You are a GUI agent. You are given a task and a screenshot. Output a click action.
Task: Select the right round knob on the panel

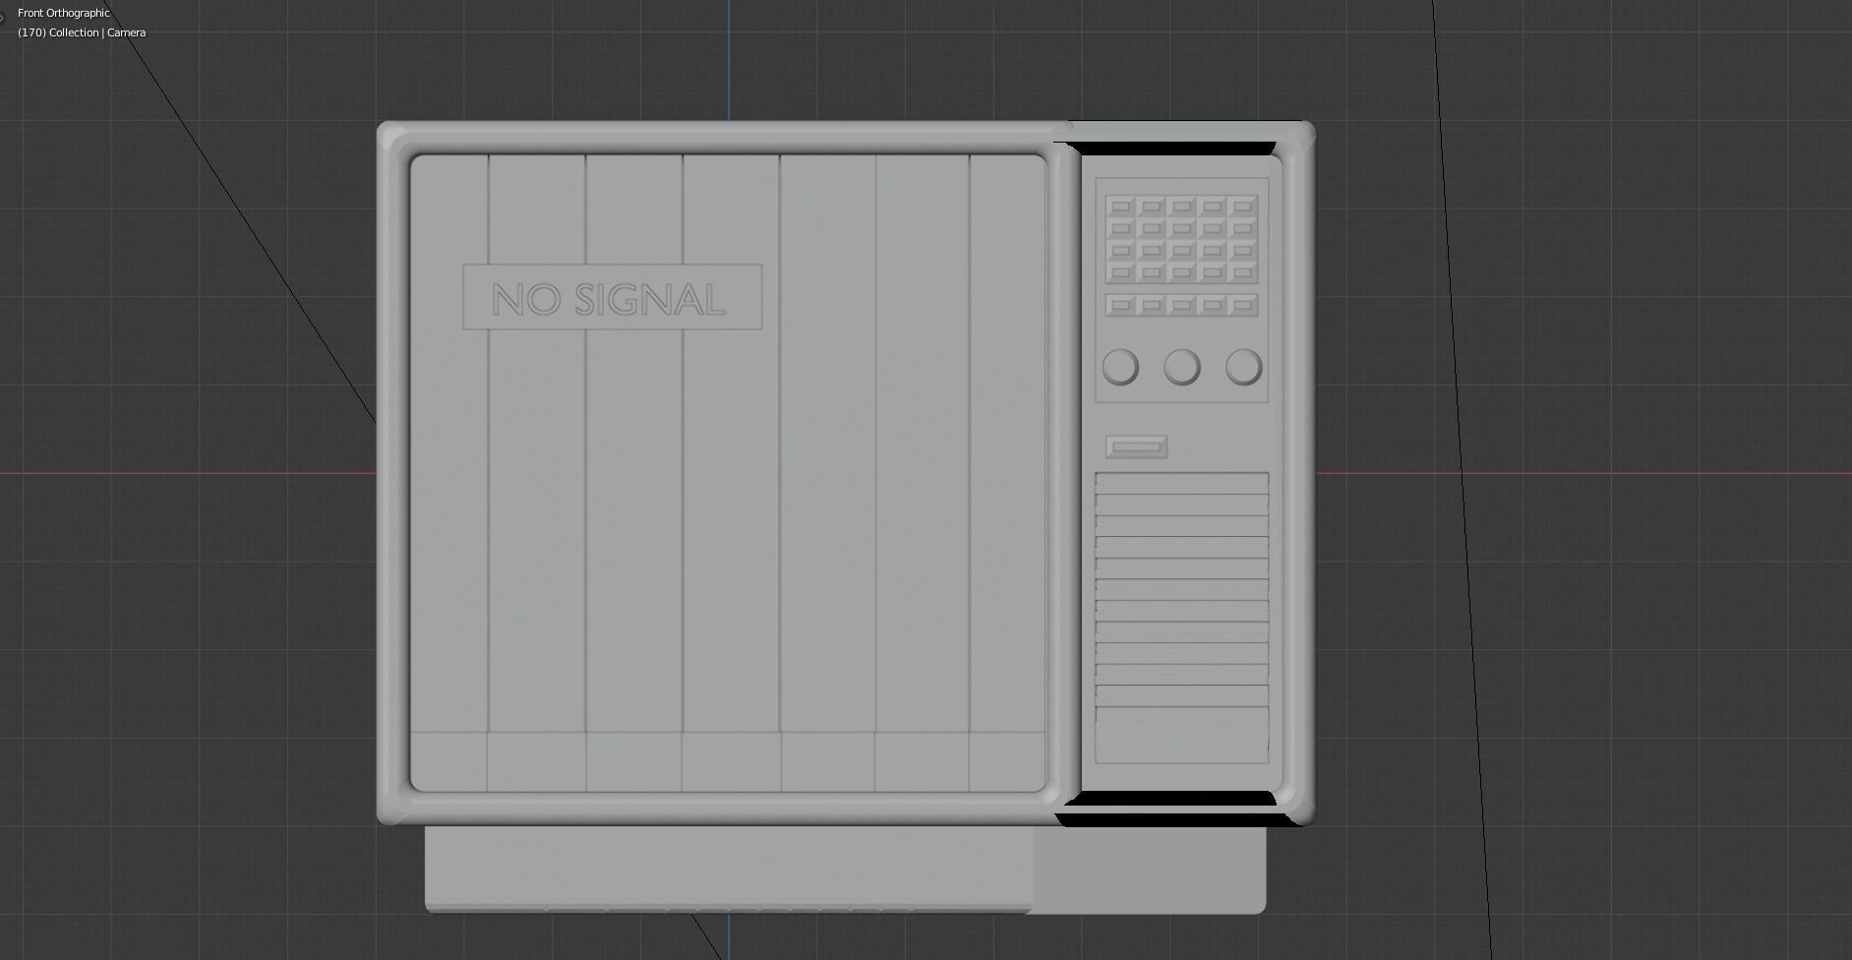coord(1244,367)
